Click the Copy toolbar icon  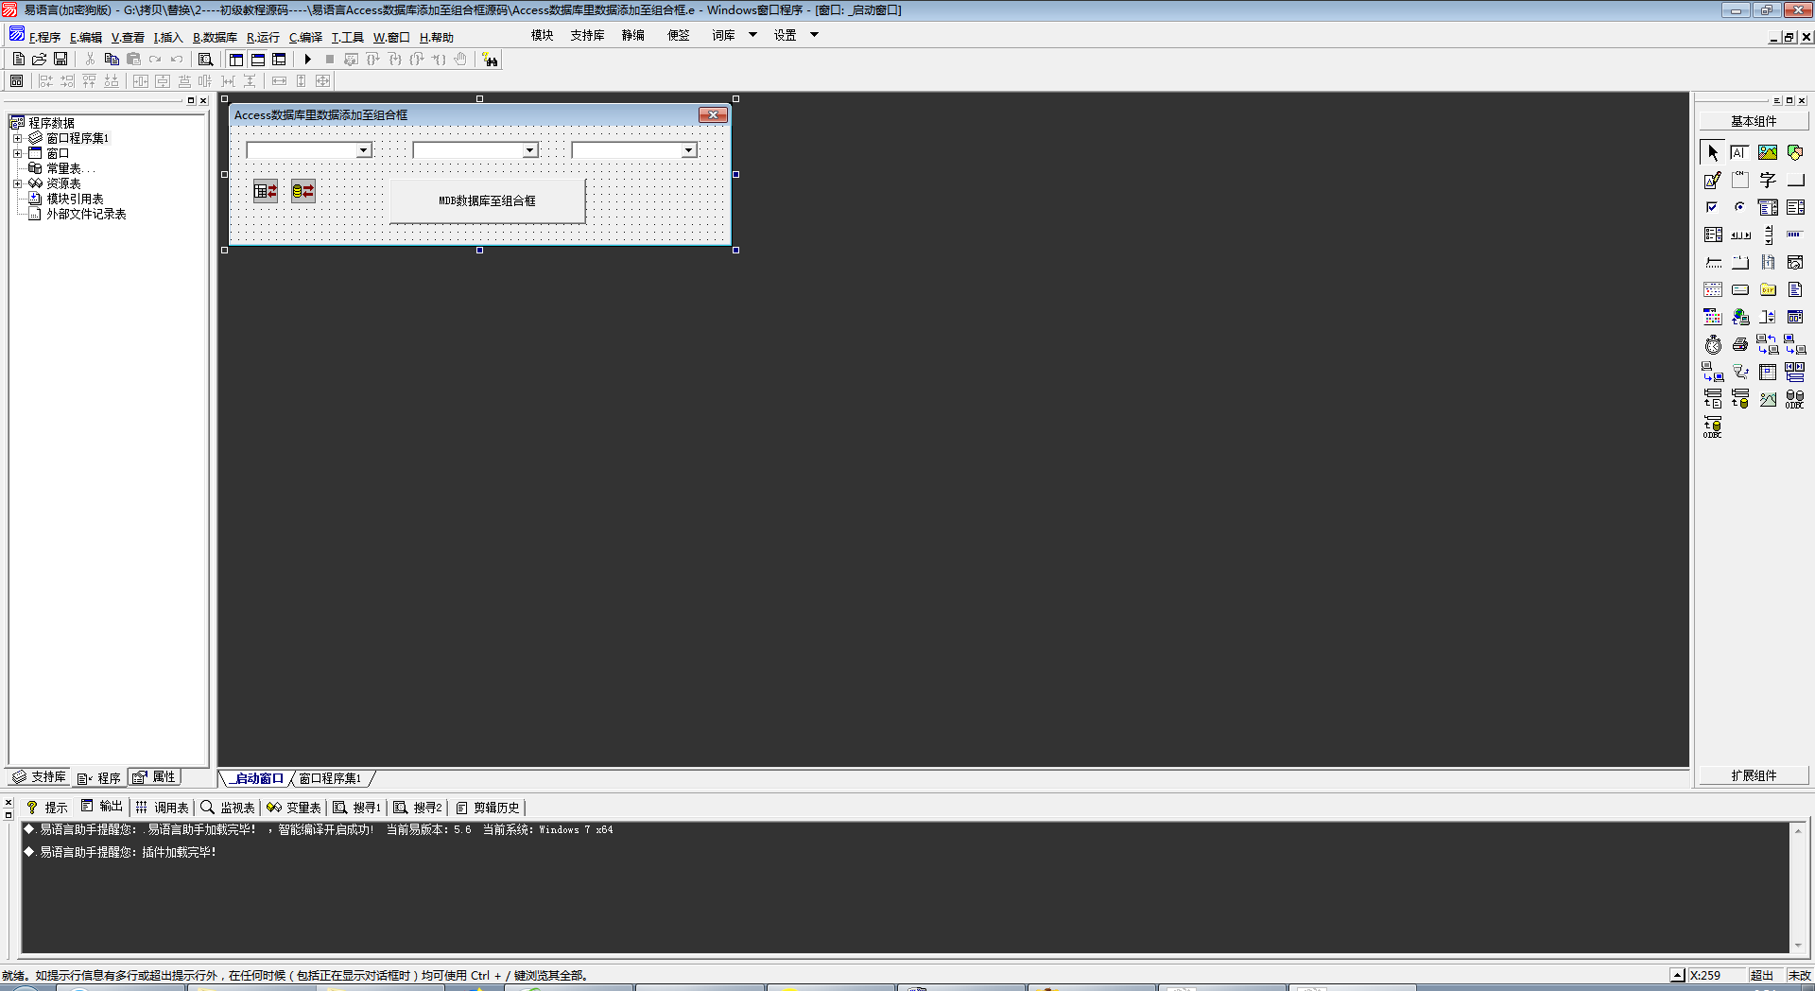pyautogui.click(x=112, y=59)
